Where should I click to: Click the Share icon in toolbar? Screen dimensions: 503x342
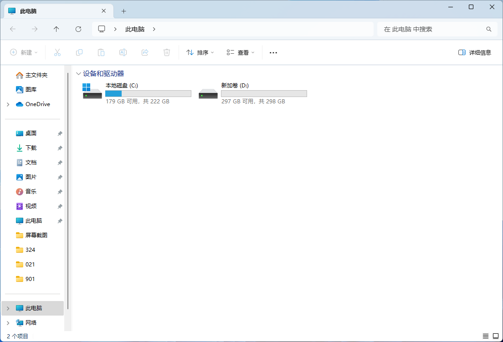pos(145,52)
